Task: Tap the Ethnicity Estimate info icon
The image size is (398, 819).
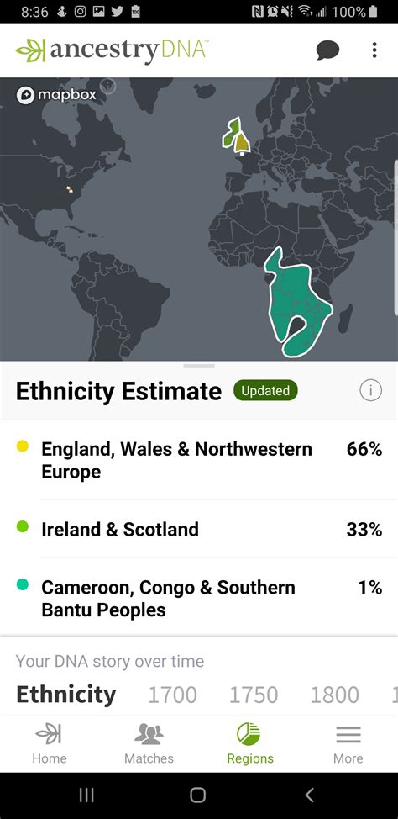Action: tap(371, 390)
